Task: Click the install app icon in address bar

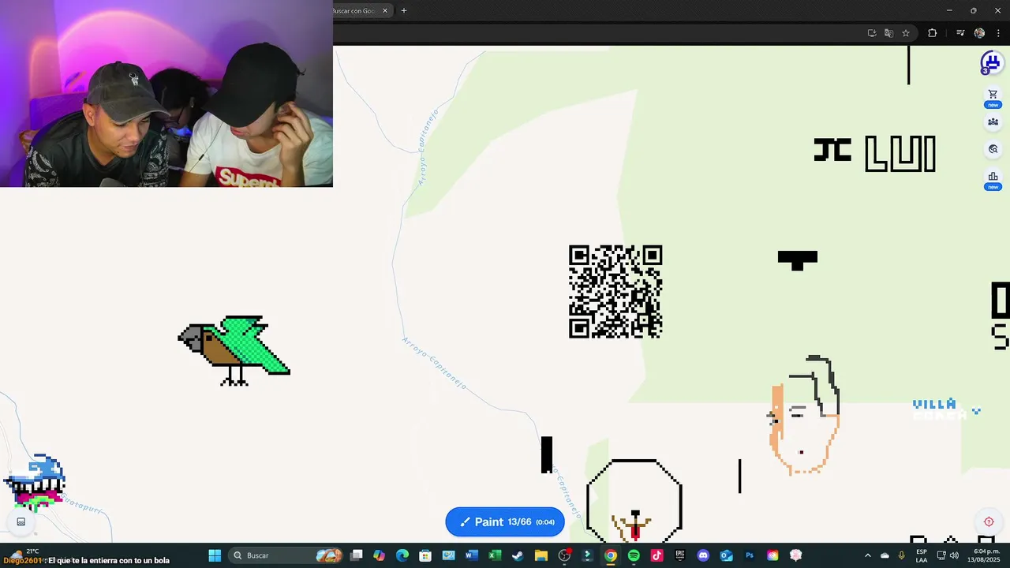Action: tap(871, 33)
